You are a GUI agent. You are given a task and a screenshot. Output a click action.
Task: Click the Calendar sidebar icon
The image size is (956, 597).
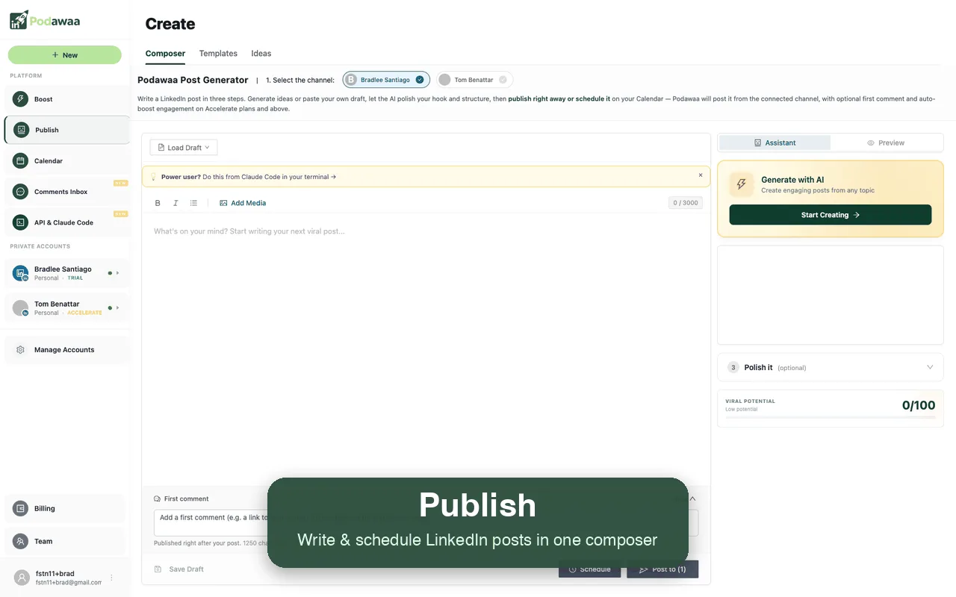[21, 161]
